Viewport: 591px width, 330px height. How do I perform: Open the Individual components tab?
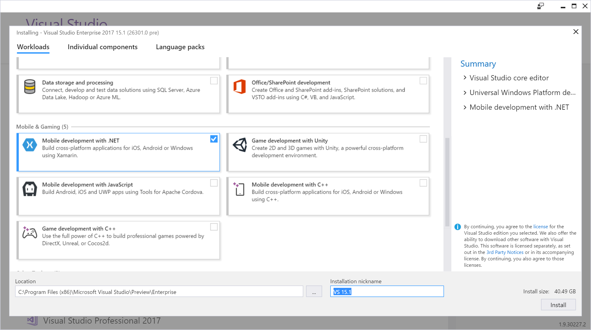tap(103, 47)
